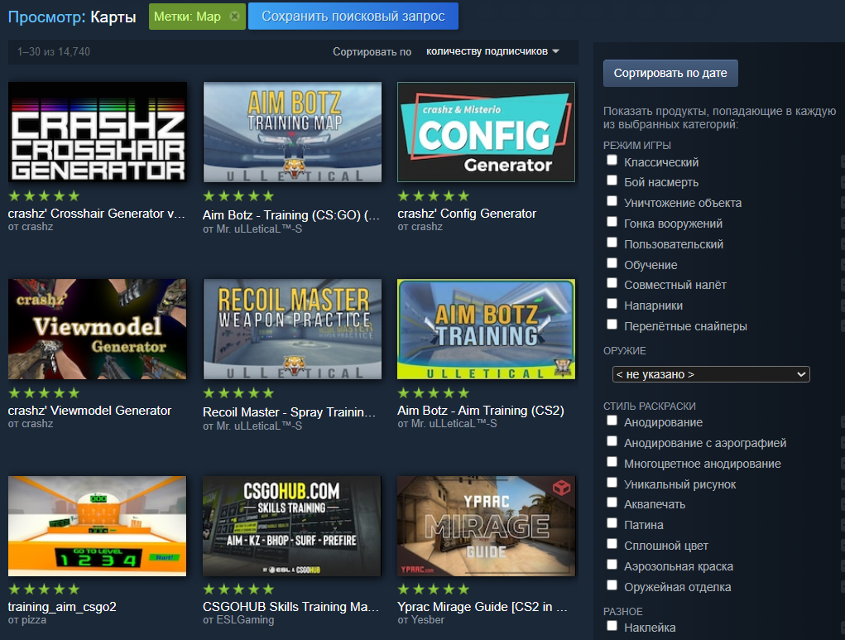Toggle Анодирование с аэрографией checkbox

pos(612,441)
